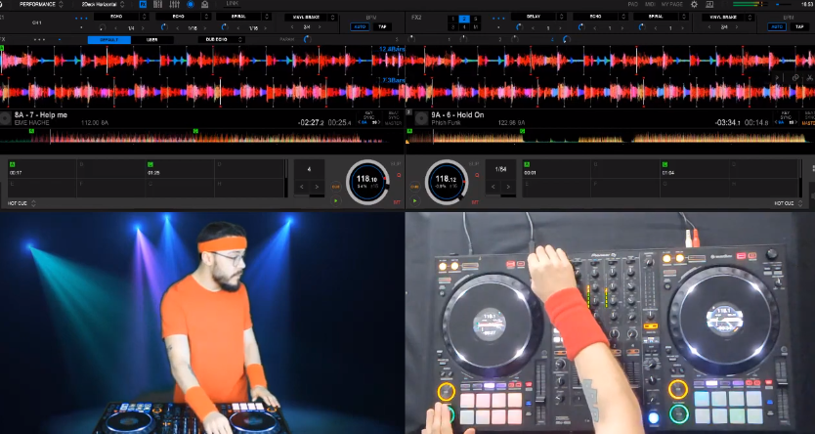Screen dimensions: 815x434
Task: Open FX1 second ECHO effect dropdown
Action: click(x=183, y=17)
